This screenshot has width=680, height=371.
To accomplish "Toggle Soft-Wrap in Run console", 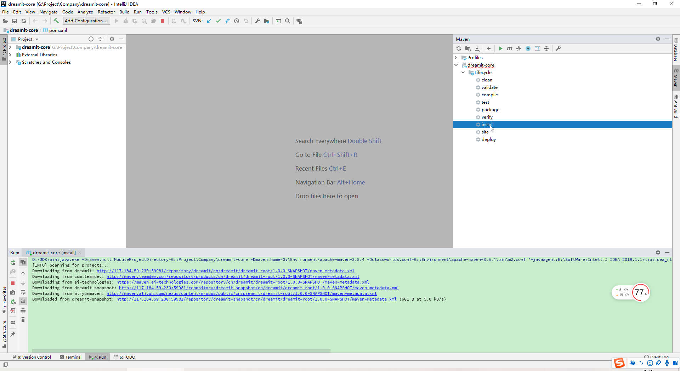I will [23, 292].
